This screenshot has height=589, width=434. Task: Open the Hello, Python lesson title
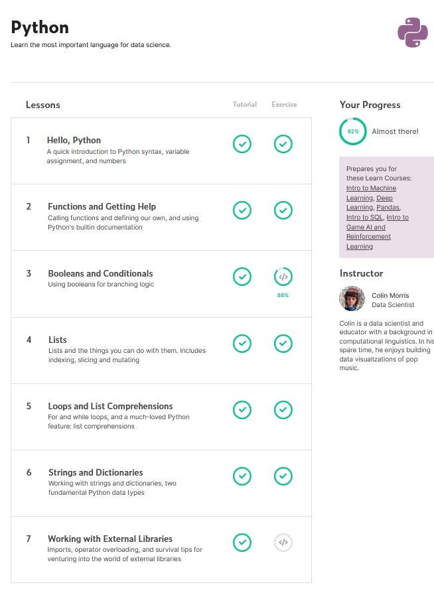[74, 140]
